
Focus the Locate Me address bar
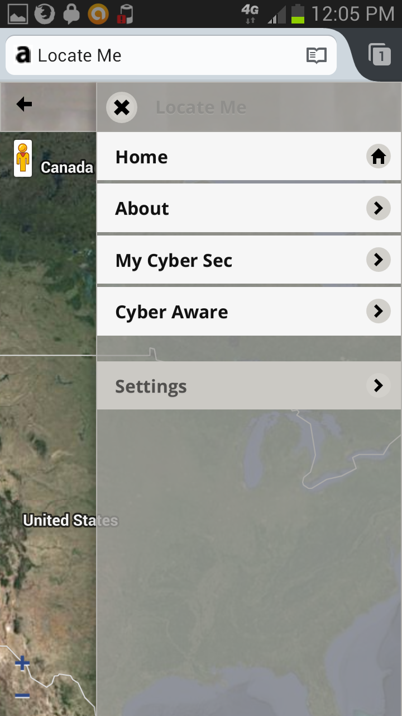pyautogui.click(x=167, y=55)
